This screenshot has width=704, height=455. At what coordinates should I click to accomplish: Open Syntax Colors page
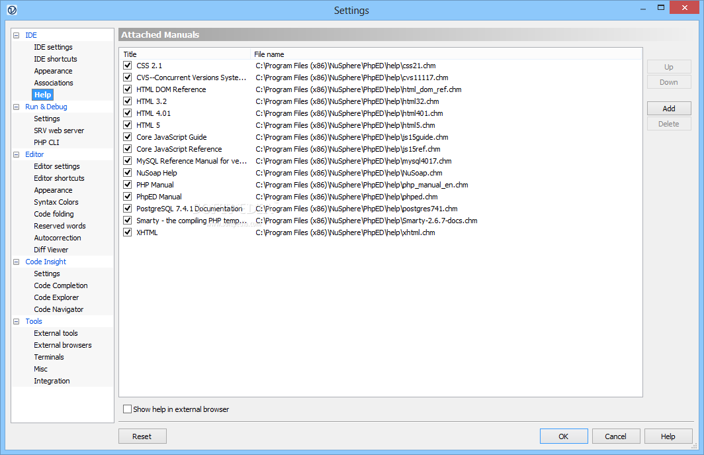tap(56, 202)
